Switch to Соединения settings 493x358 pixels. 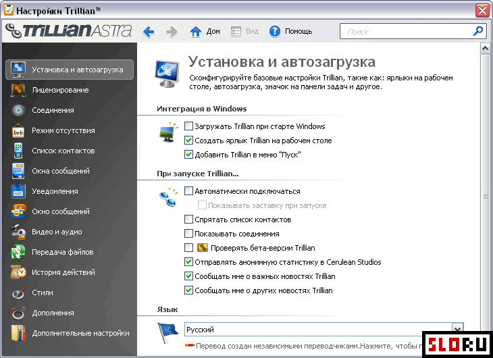pos(53,110)
